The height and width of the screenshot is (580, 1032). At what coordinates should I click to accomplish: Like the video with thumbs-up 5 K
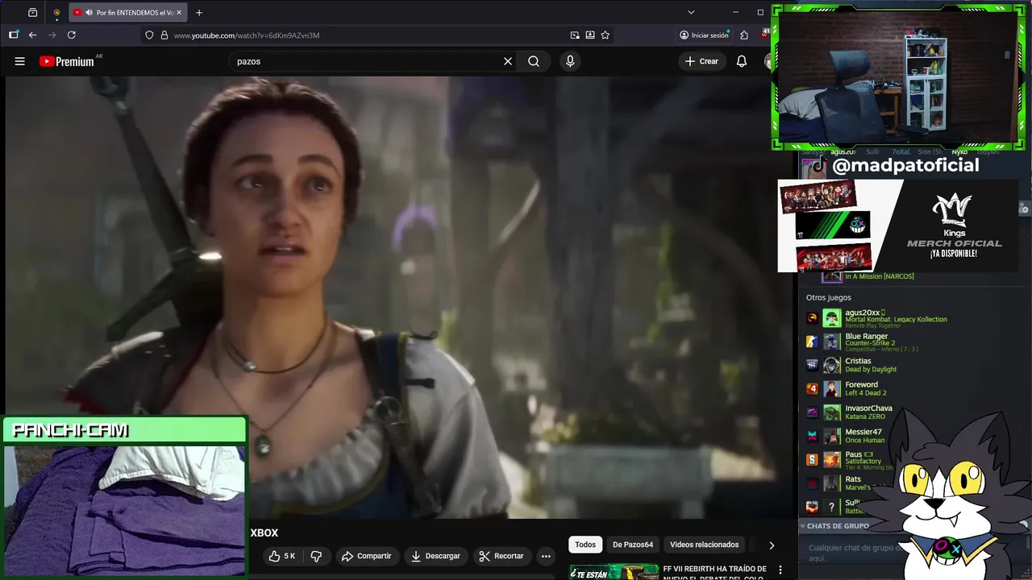[x=282, y=556]
